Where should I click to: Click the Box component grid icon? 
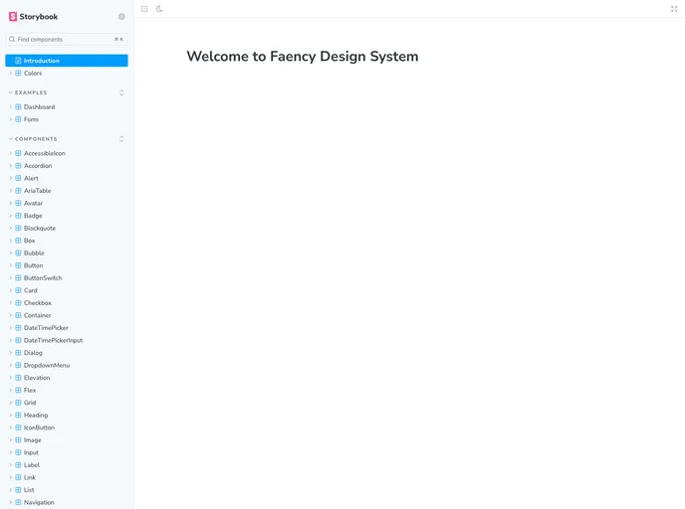[x=18, y=241]
